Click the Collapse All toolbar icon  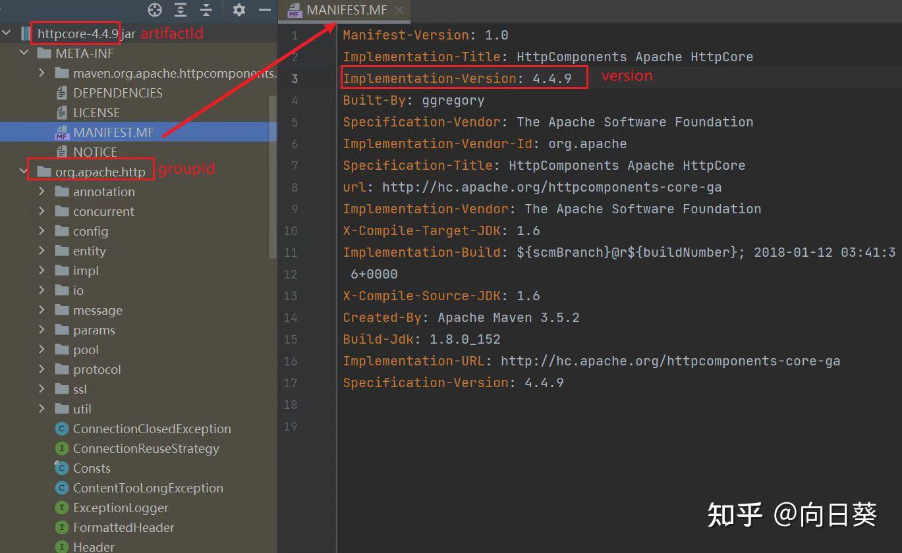[206, 10]
